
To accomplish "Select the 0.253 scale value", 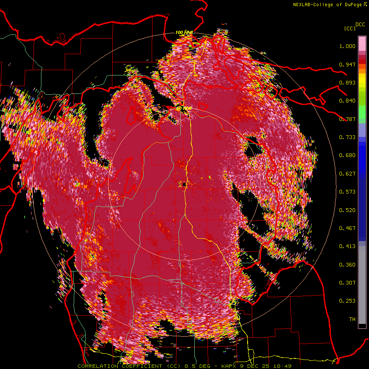I will [347, 301].
